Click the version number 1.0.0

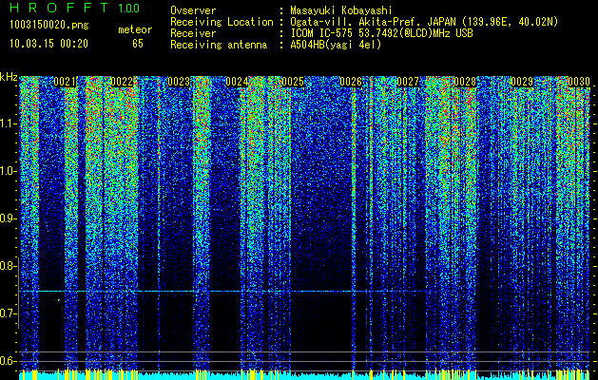(x=129, y=9)
